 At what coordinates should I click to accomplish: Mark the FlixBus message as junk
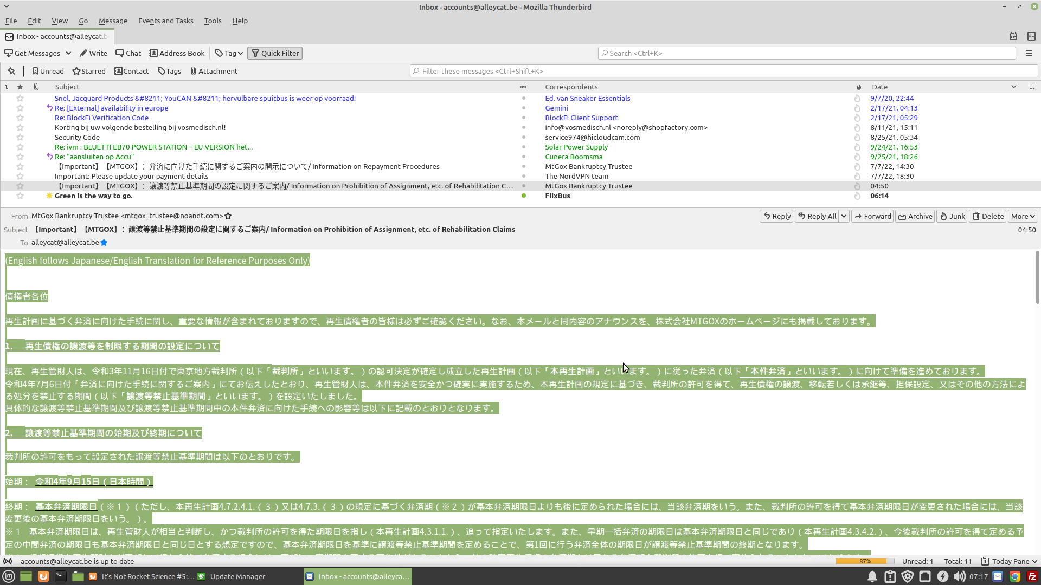pos(857,196)
